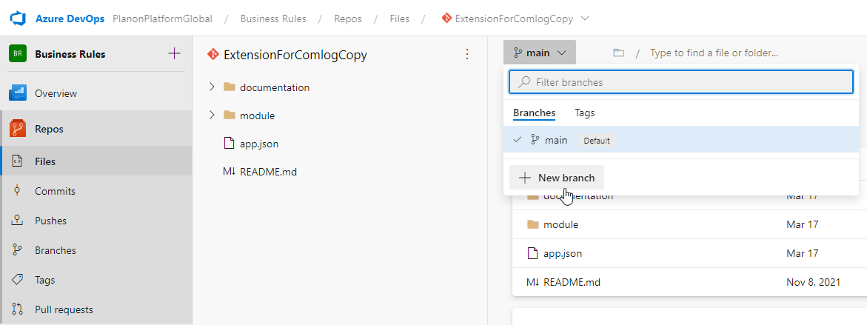Open Commits in the sidebar
The height and width of the screenshot is (325, 867).
coord(55,191)
